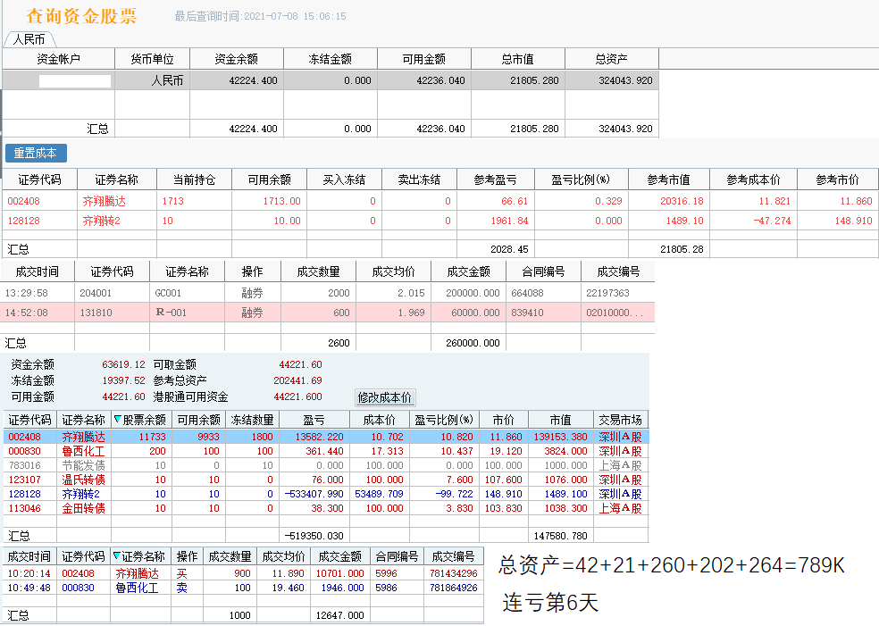The width and height of the screenshot is (879, 626).
Task: Sort by the 盈亏比例(%) header in top holdings table
Action: click(580, 179)
